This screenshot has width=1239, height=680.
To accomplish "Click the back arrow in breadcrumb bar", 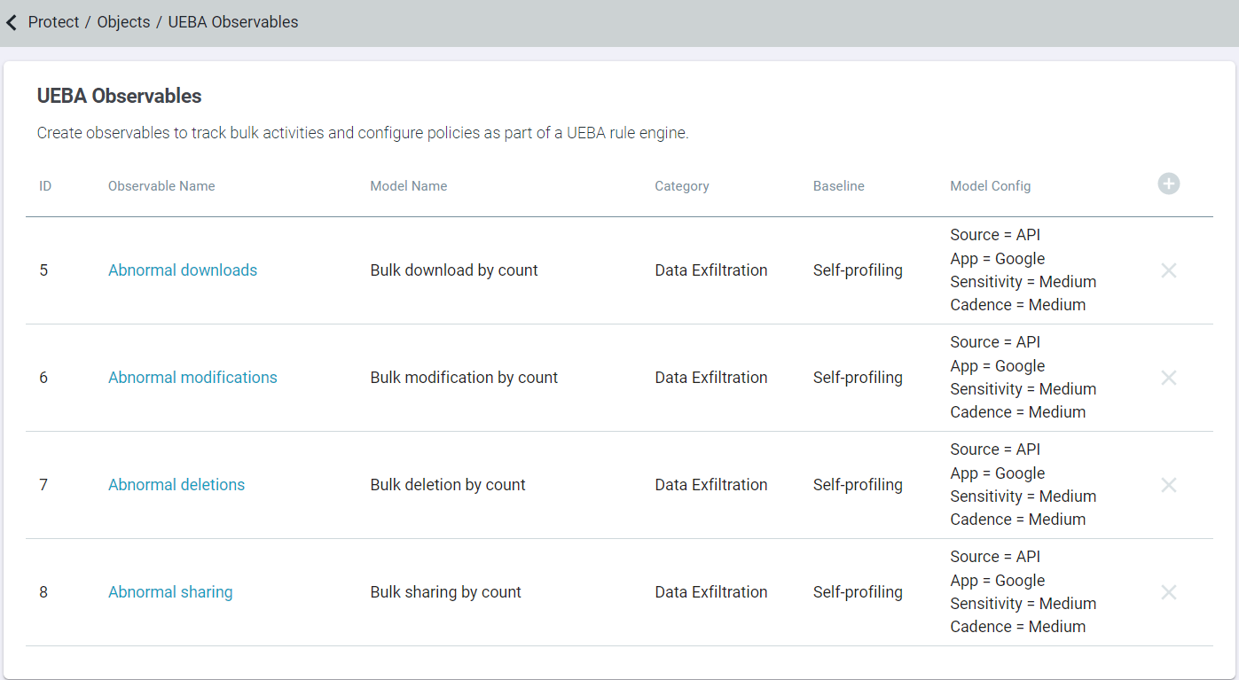I will point(12,22).
